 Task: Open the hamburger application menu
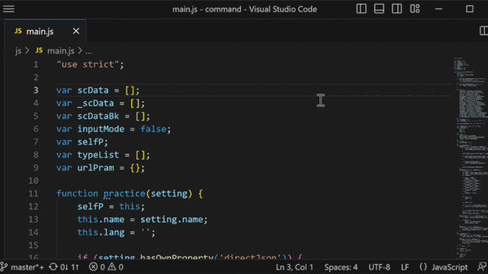(8, 9)
